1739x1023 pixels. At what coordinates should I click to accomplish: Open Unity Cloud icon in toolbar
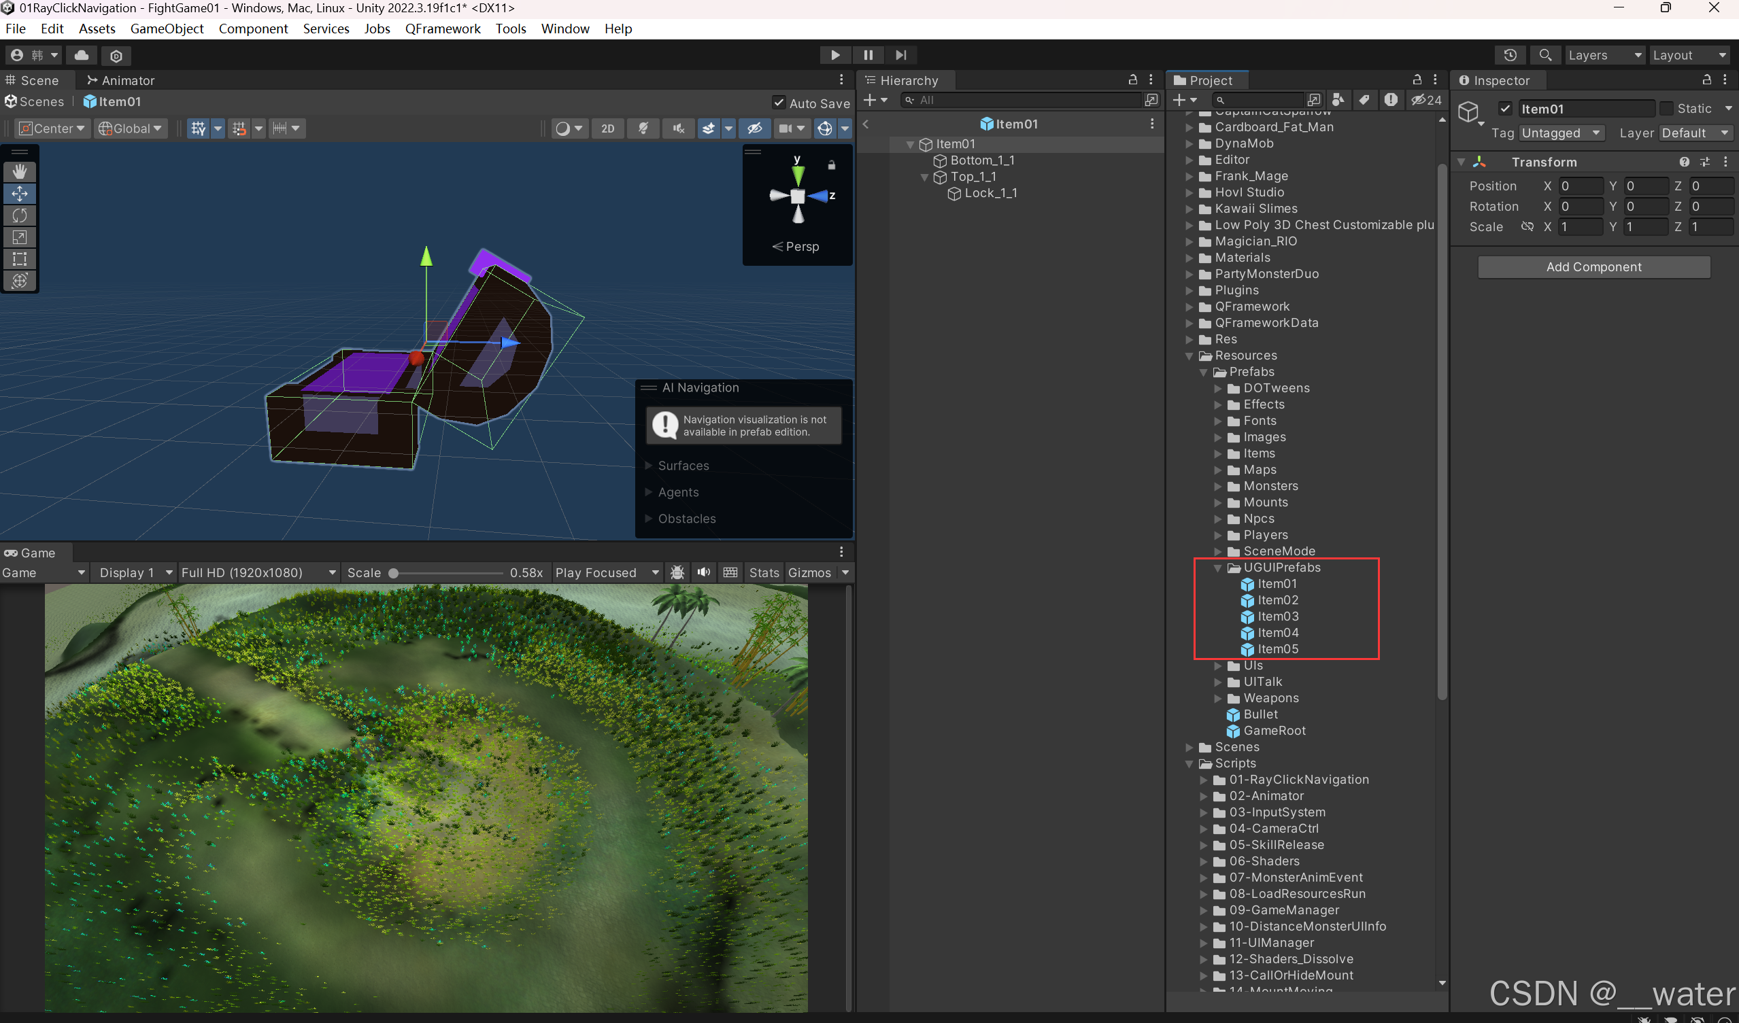[82, 55]
